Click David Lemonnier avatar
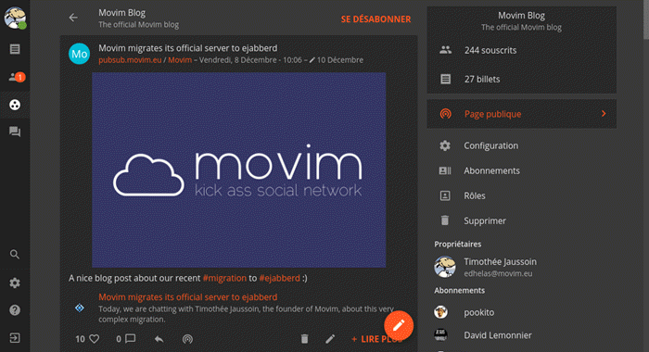649x352 pixels. point(440,334)
